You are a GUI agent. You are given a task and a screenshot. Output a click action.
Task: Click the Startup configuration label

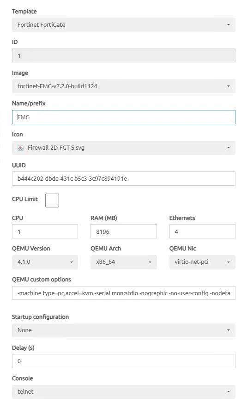coord(41,317)
